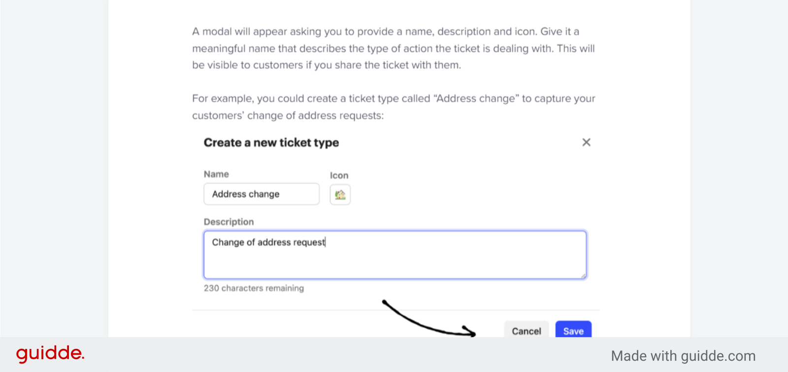Click the Icon label above the emoji
The image size is (788, 372).
(x=339, y=175)
